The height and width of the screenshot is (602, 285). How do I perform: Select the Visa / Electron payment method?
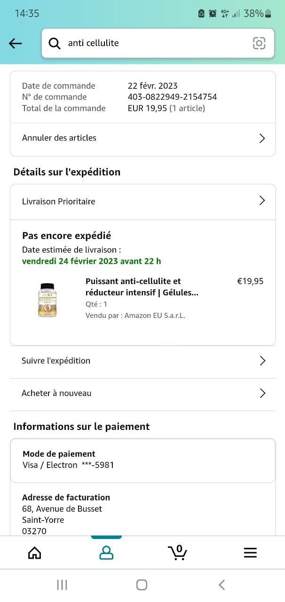pyautogui.click(x=69, y=465)
